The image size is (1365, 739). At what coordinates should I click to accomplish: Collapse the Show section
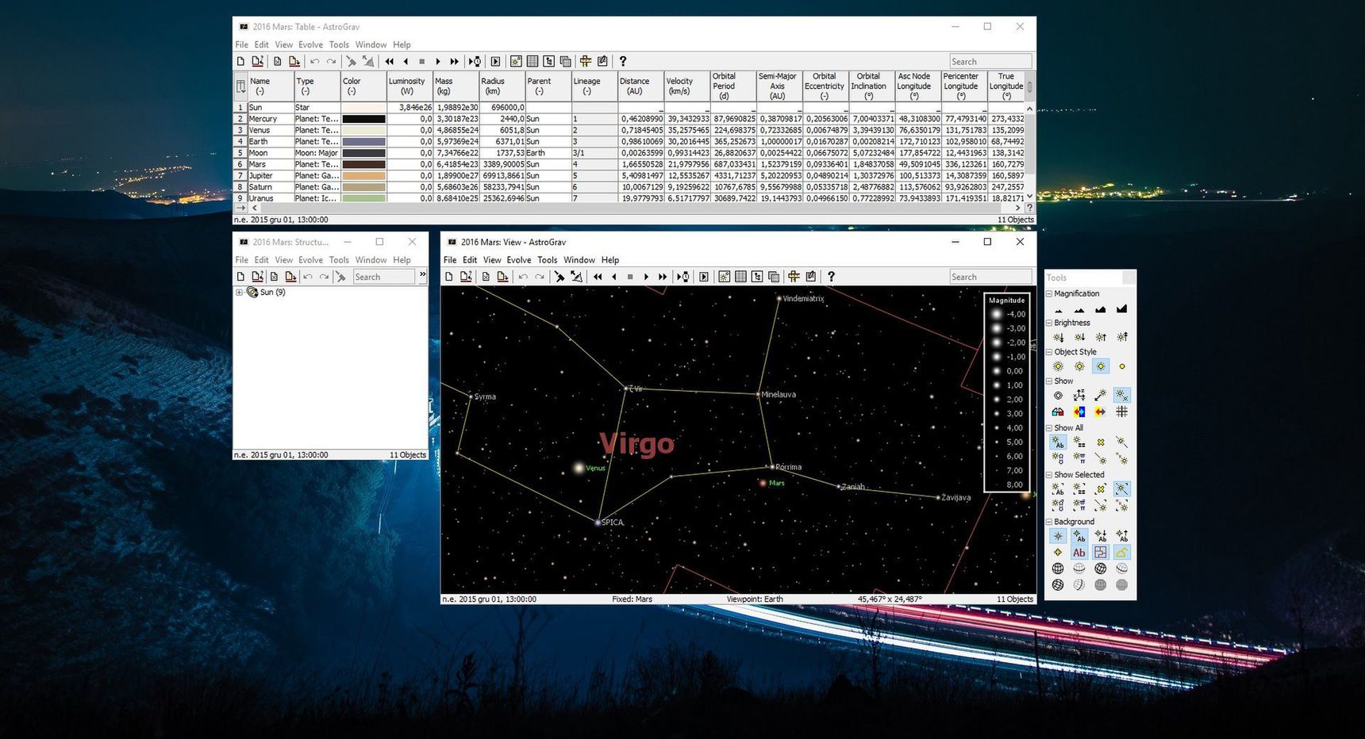(x=1048, y=381)
